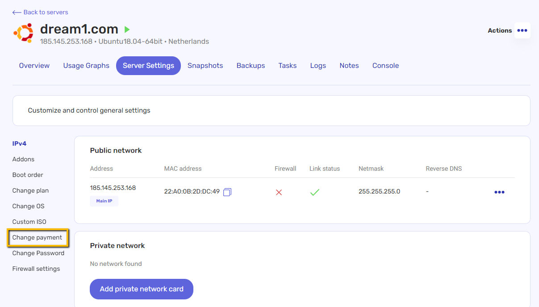Image resolution: width=539 pixels, height=307 pixels.
Task: Click the No network found message
Action: 116,264
